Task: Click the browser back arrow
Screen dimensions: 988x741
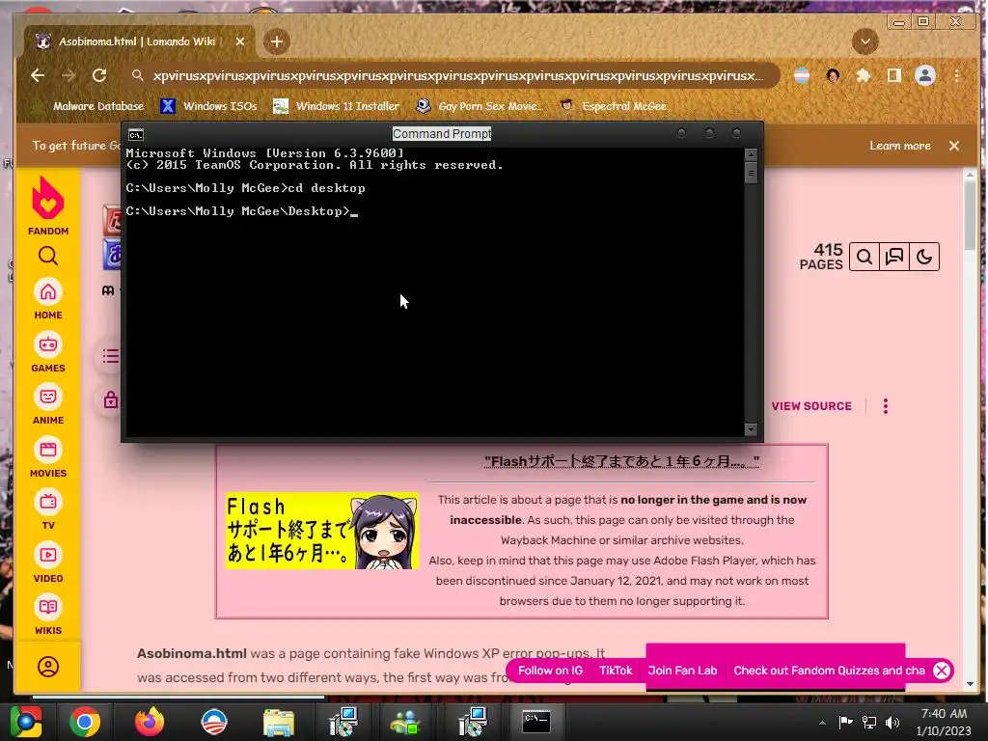Action: [x=38, y=75]
